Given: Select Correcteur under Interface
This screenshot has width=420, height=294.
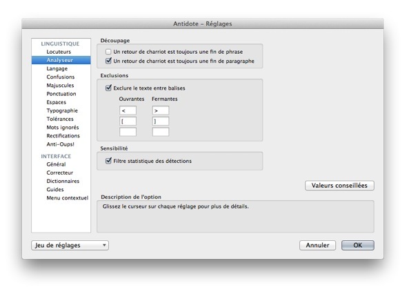Looking at the screenshot, I should 60,173.
